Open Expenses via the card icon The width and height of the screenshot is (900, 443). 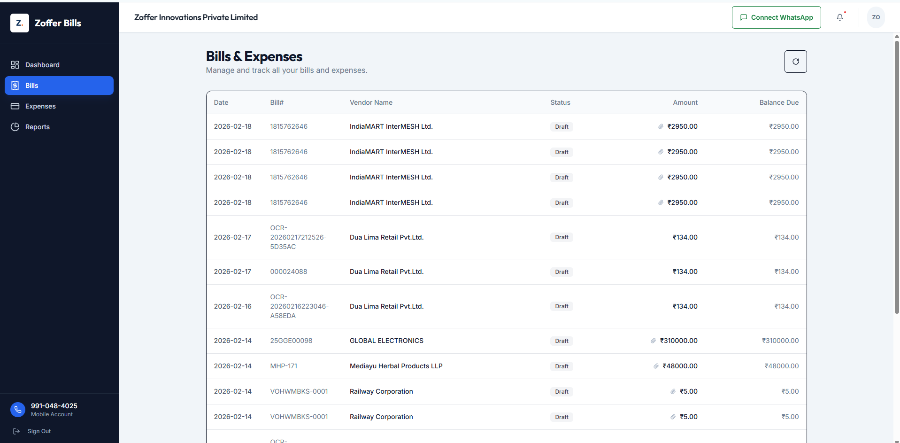(x=15, y=106)
